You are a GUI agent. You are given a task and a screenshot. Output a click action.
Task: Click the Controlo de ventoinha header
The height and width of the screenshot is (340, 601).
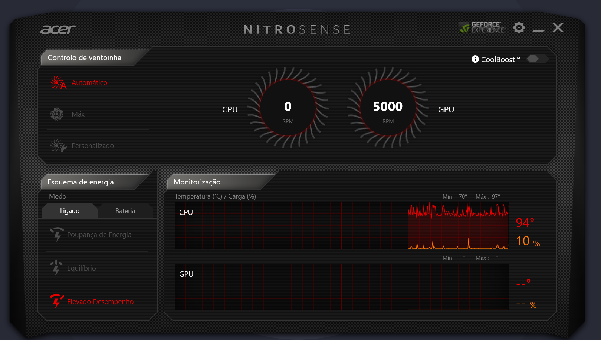(x=85, y=58)
